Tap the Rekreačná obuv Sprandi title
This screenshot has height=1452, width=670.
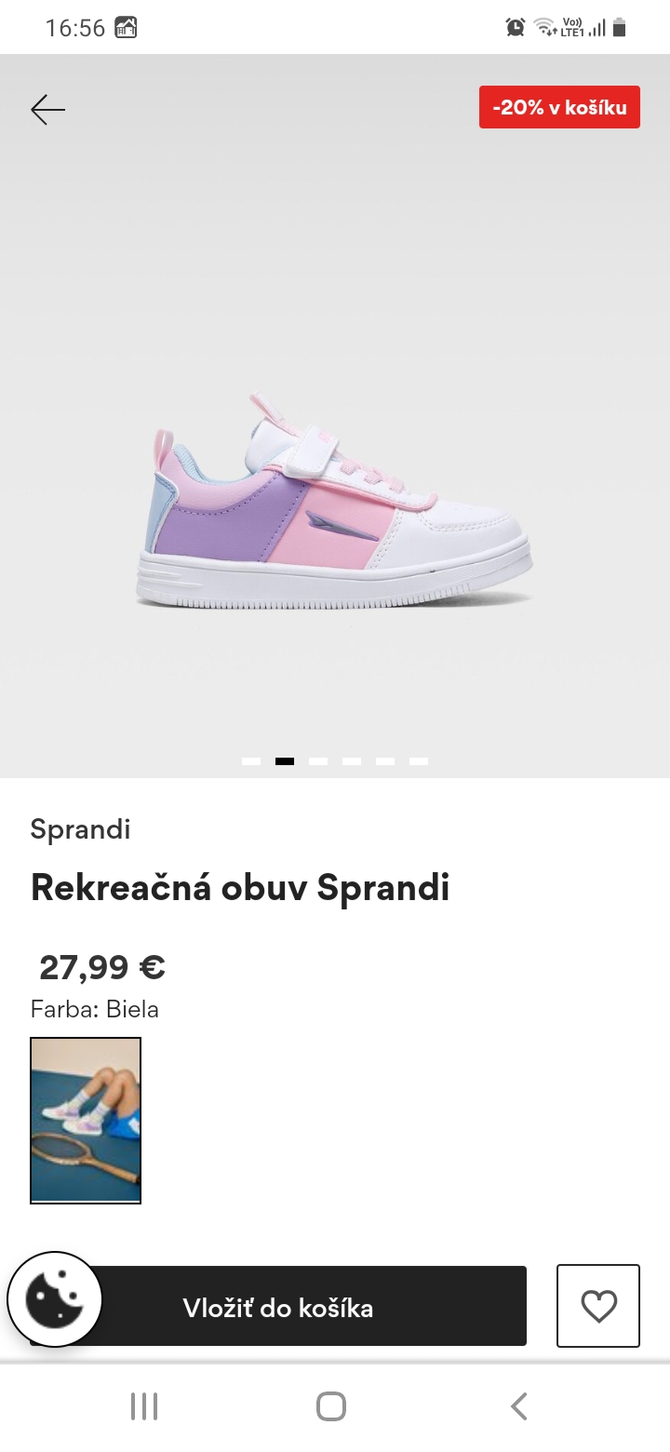[x=240, y=888]
